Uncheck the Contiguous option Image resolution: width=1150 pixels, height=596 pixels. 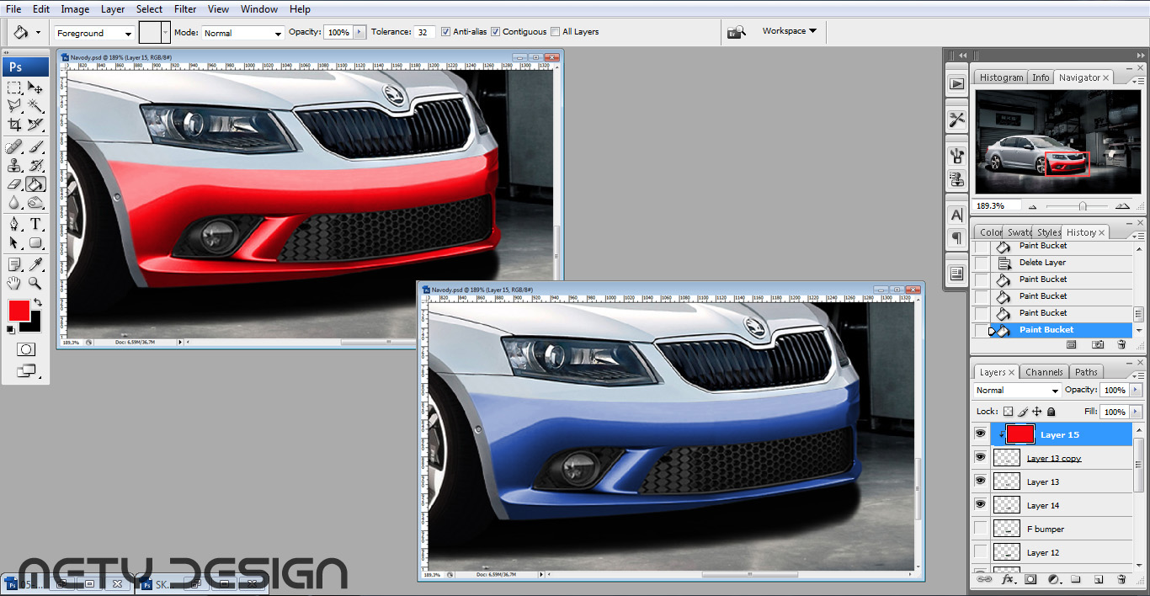click(495, 32)
